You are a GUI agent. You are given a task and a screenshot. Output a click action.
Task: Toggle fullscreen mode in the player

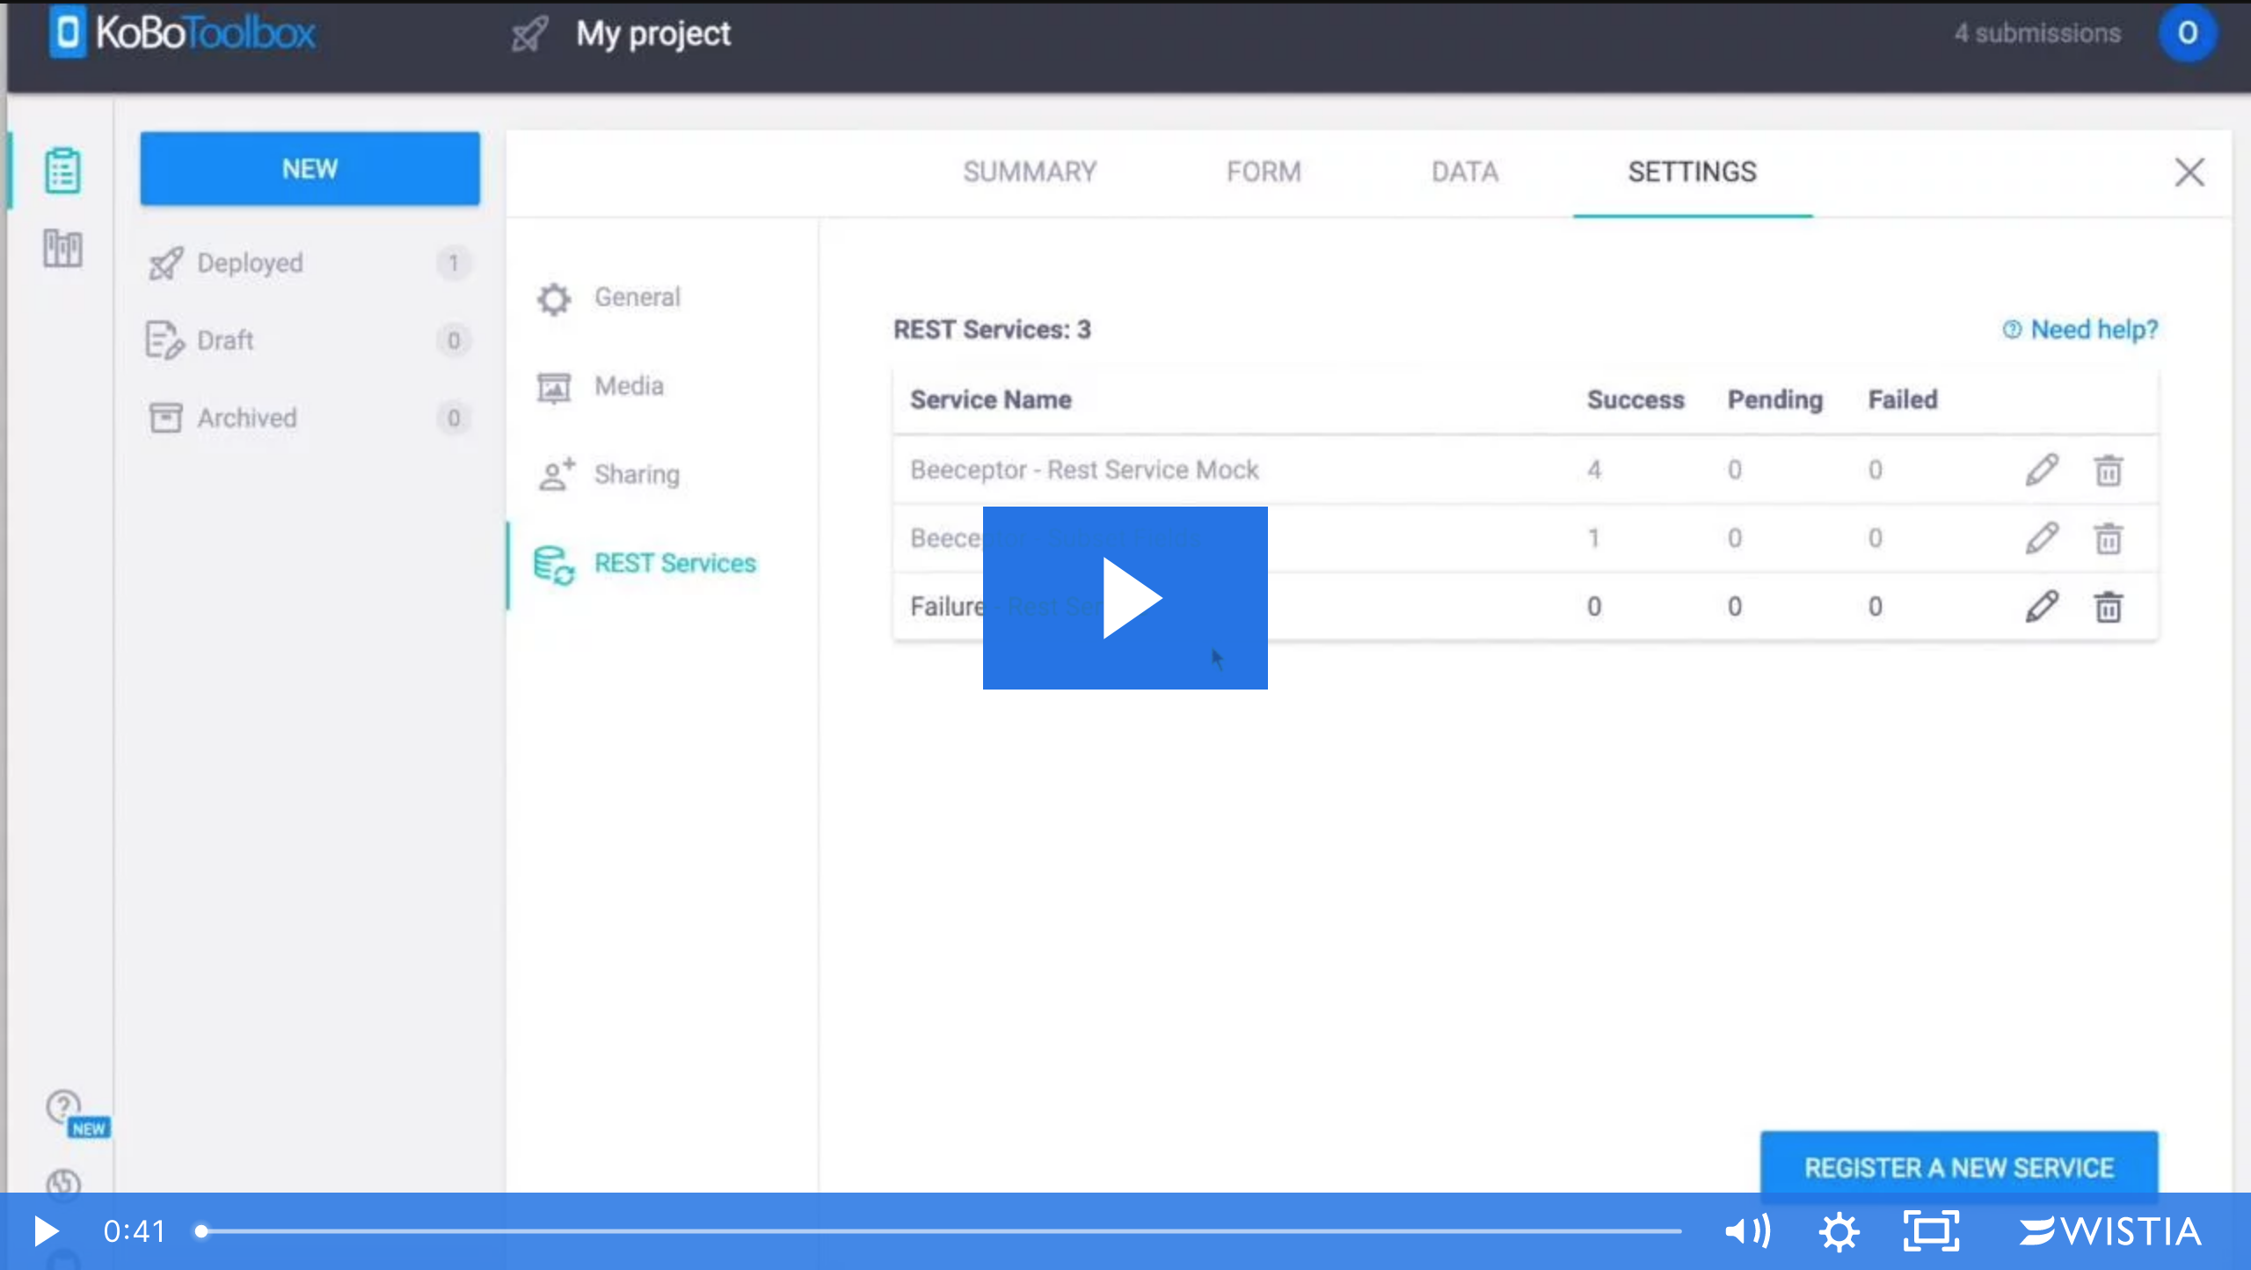click(1931, 1231)
